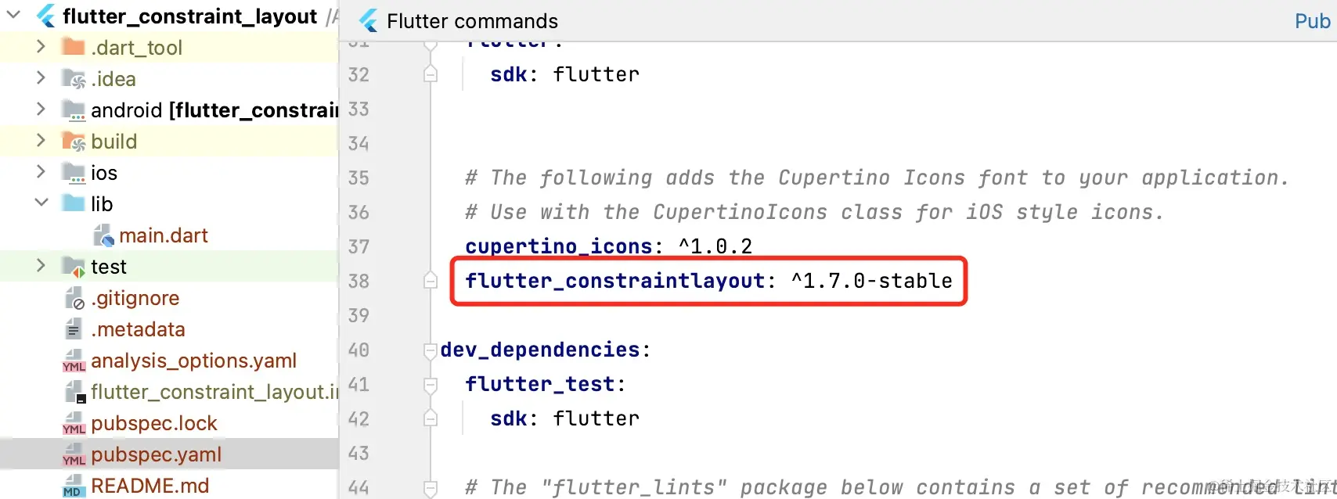
Task: Click the main.dart file icon
Action: (103, 235)
